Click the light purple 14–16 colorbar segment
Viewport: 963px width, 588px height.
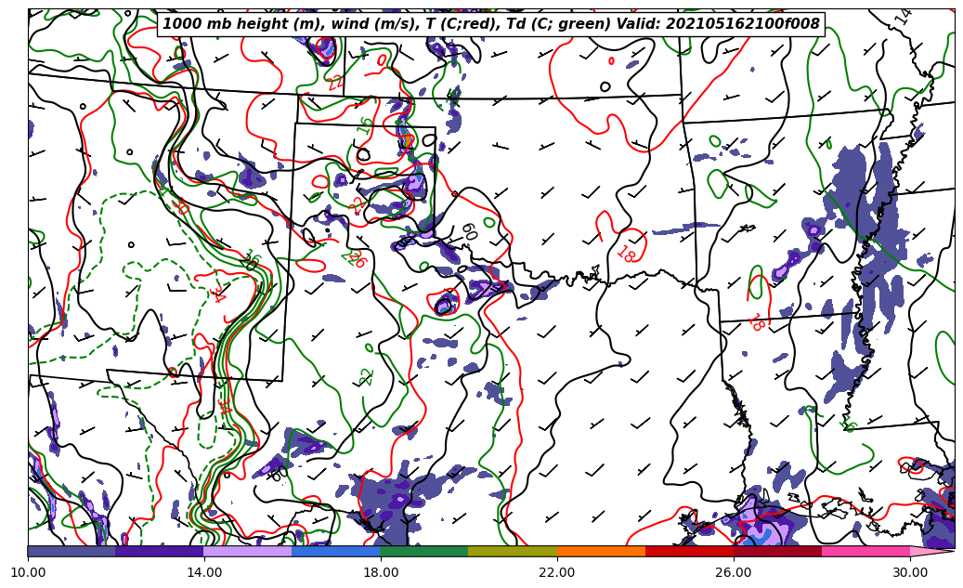point(248,551)
